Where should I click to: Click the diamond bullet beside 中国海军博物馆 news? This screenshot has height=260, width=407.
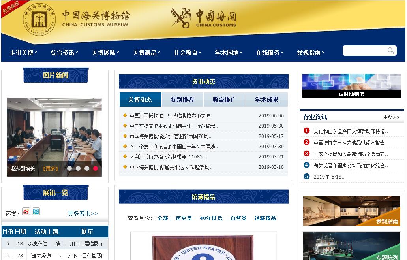(x=125, y=116)
